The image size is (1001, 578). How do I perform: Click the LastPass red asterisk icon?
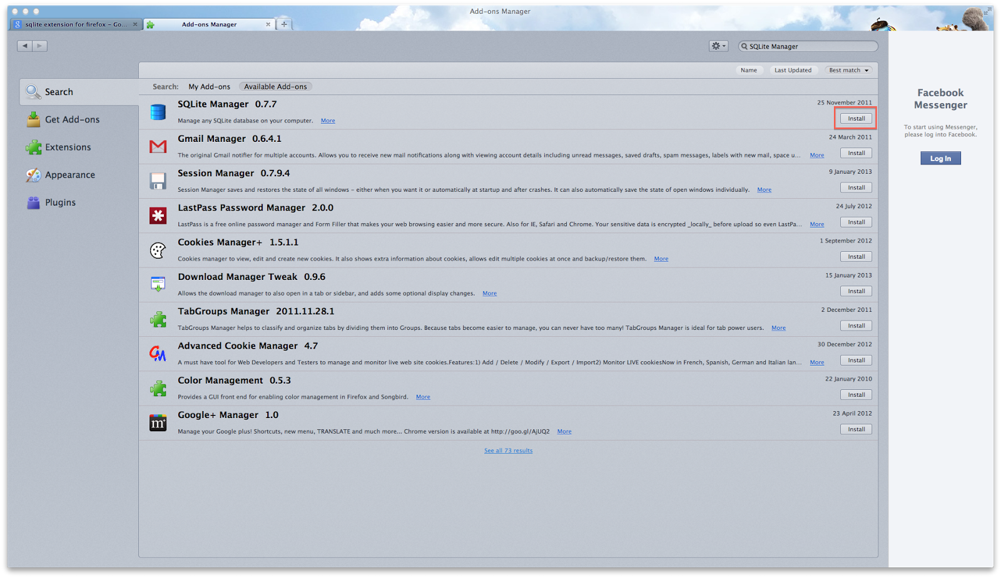click(158, 216)
